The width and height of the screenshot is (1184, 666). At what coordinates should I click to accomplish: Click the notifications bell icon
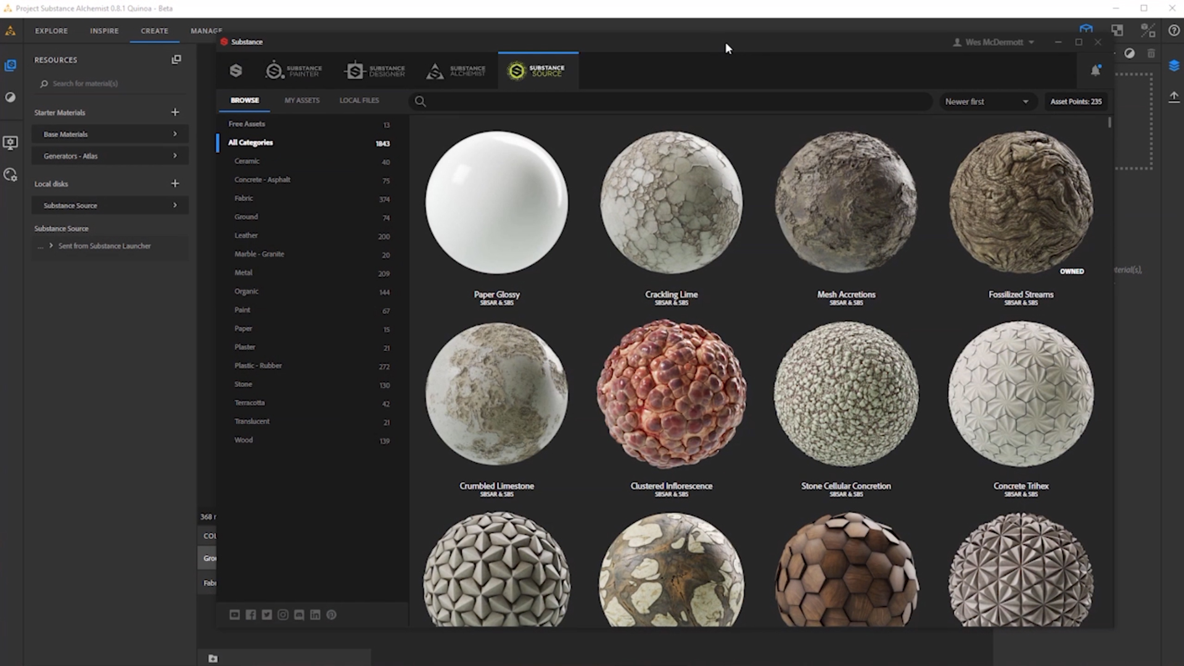tap(1096, 70)
